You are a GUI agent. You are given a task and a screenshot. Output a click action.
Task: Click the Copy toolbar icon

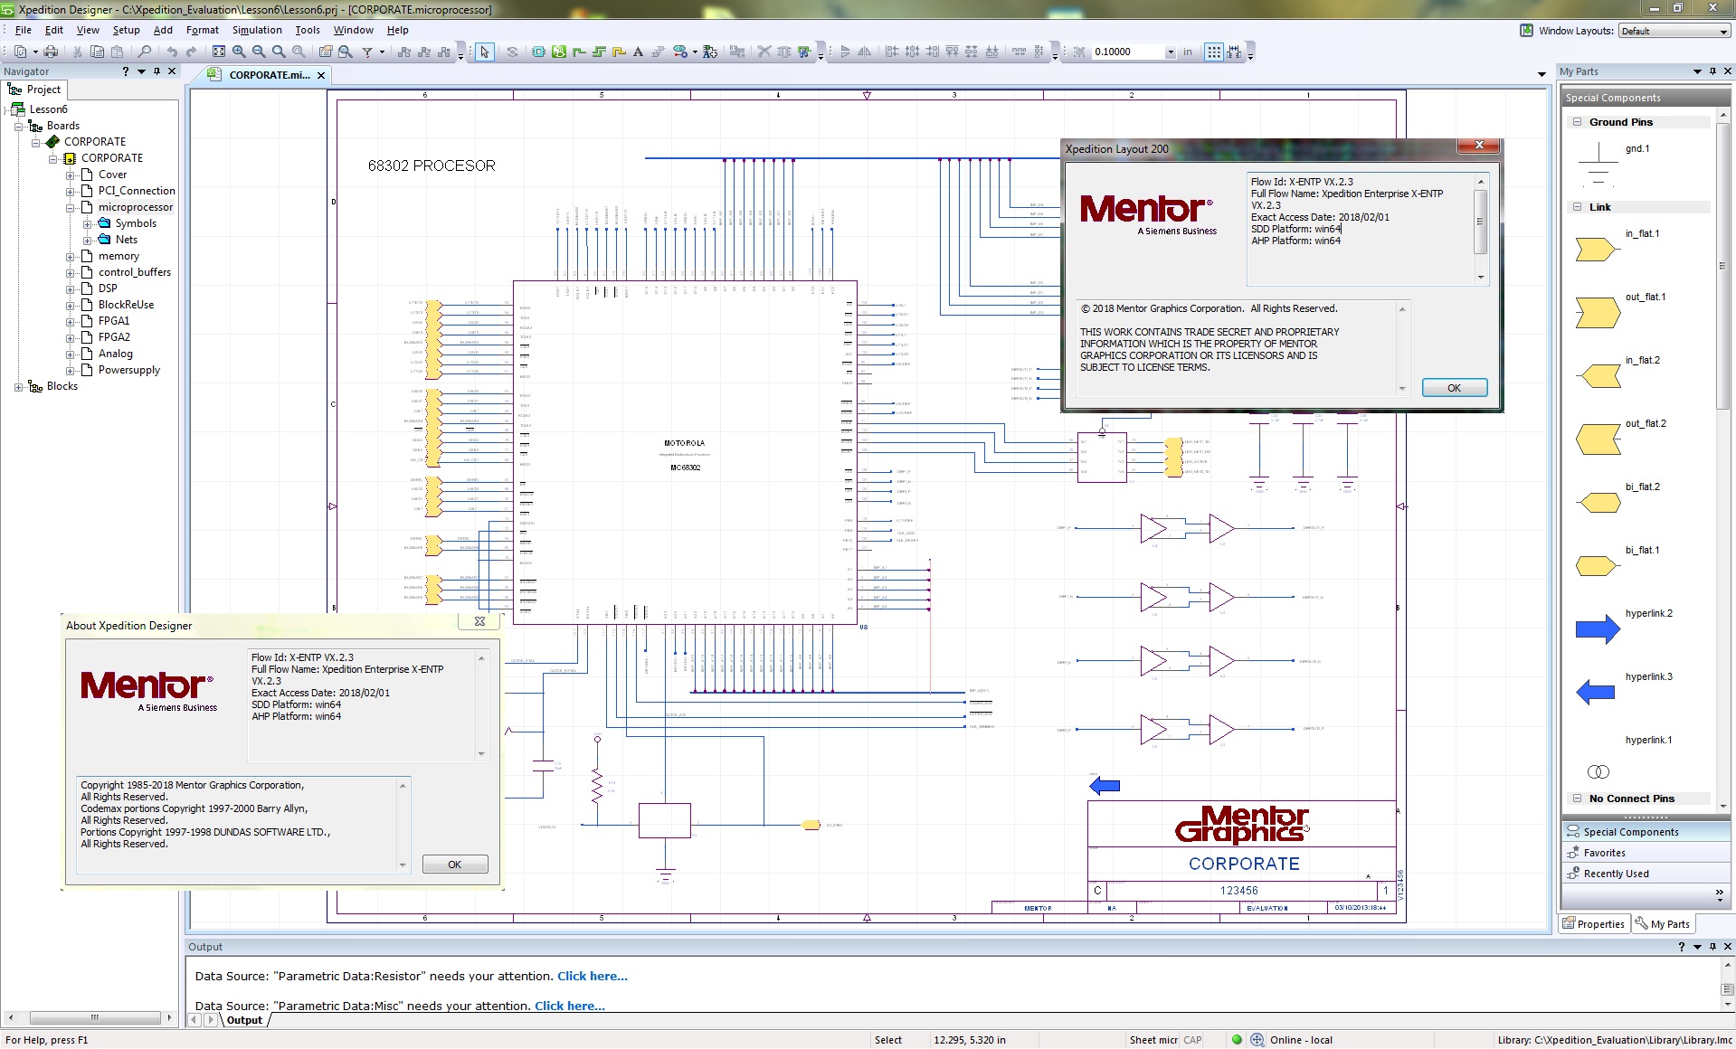(x=97, y=52)
